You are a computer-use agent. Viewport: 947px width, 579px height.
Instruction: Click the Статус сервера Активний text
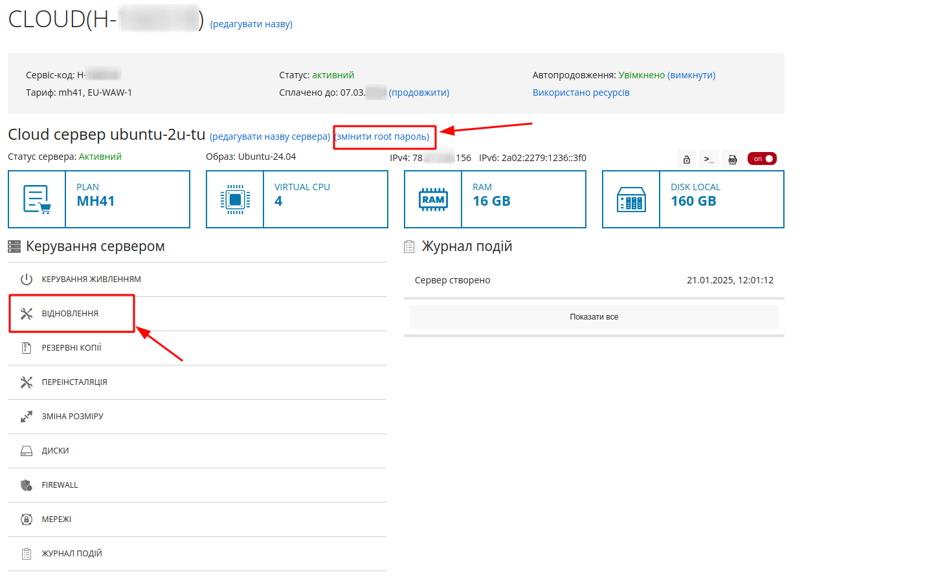(x=65, y=157)
